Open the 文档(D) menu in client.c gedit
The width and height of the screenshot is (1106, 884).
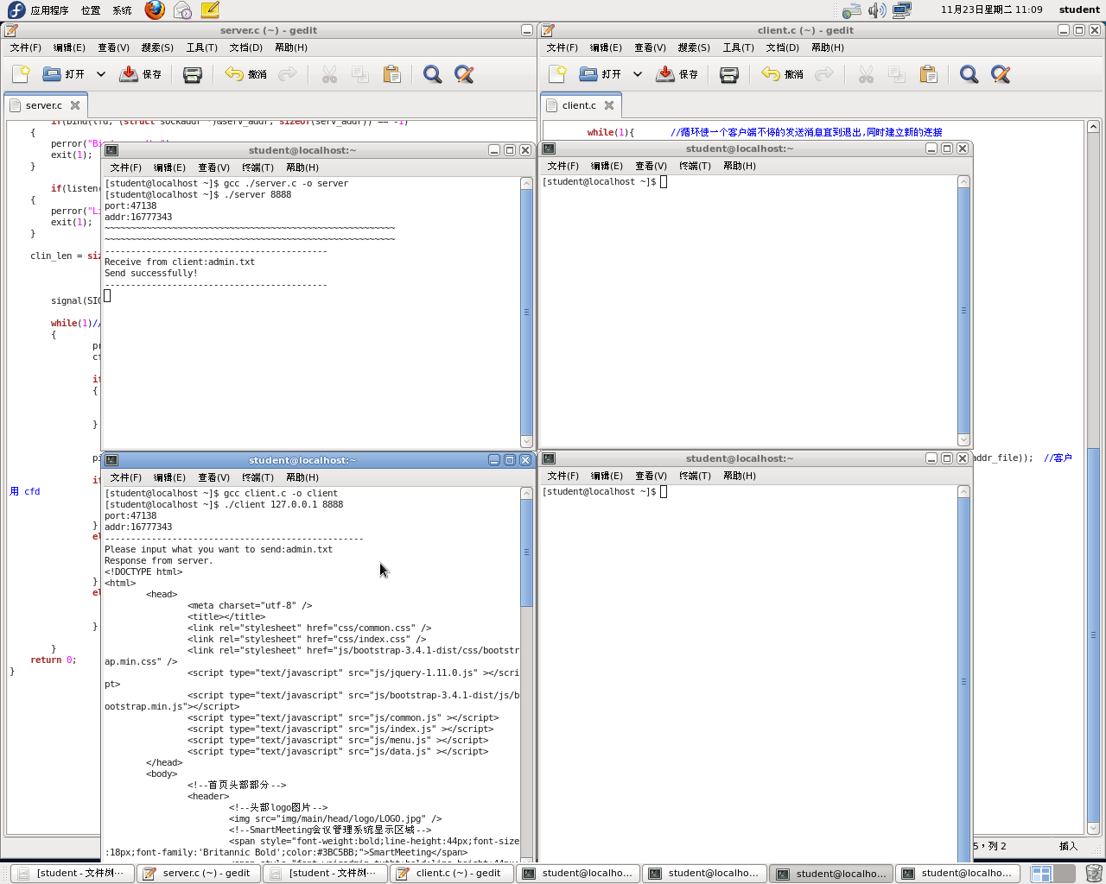pos(783,47)
